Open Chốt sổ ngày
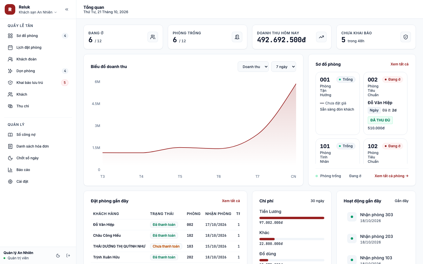 [x=38, y=158]
